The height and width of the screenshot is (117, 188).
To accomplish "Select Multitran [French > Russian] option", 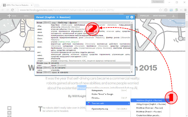I will point(150,111).
